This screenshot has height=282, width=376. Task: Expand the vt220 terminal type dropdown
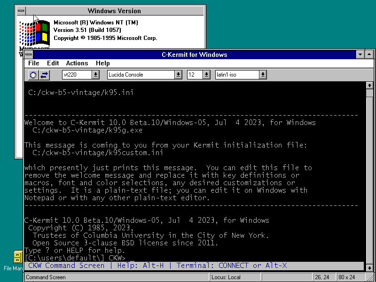tap(95, 75)
